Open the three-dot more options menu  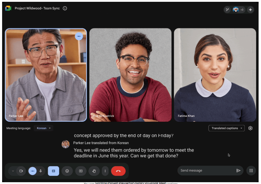[105, 171]
